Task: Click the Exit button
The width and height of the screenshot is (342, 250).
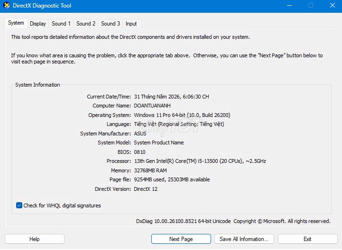Action: [307, 239]
